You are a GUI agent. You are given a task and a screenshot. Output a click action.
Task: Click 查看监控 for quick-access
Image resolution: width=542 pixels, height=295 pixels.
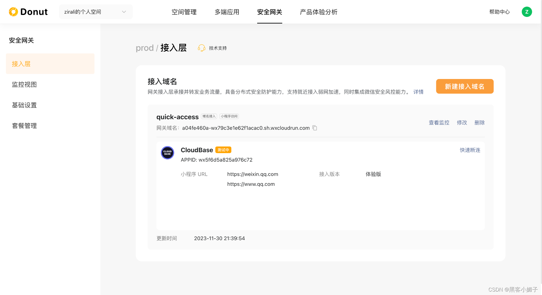tap(439, 123)
